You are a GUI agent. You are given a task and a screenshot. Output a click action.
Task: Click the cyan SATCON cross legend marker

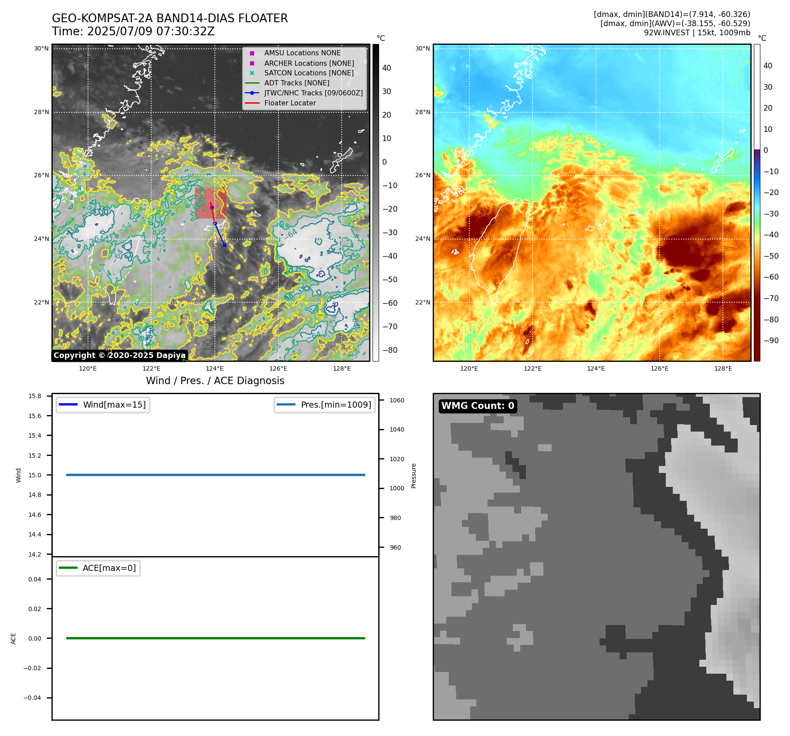(x=252, y=73)
